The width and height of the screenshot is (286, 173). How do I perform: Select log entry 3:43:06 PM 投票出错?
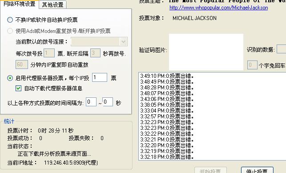(167, 99)
